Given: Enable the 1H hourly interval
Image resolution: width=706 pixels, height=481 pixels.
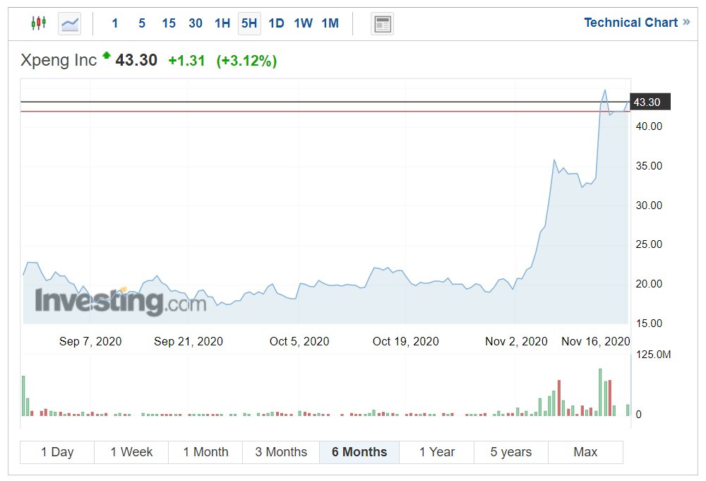Looking at the screenshot, I should click(221, 23).
